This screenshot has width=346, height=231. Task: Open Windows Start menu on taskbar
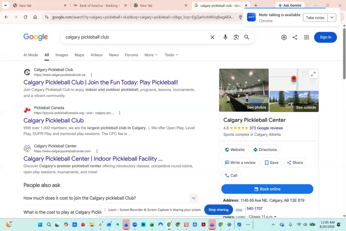click(40, 225)
